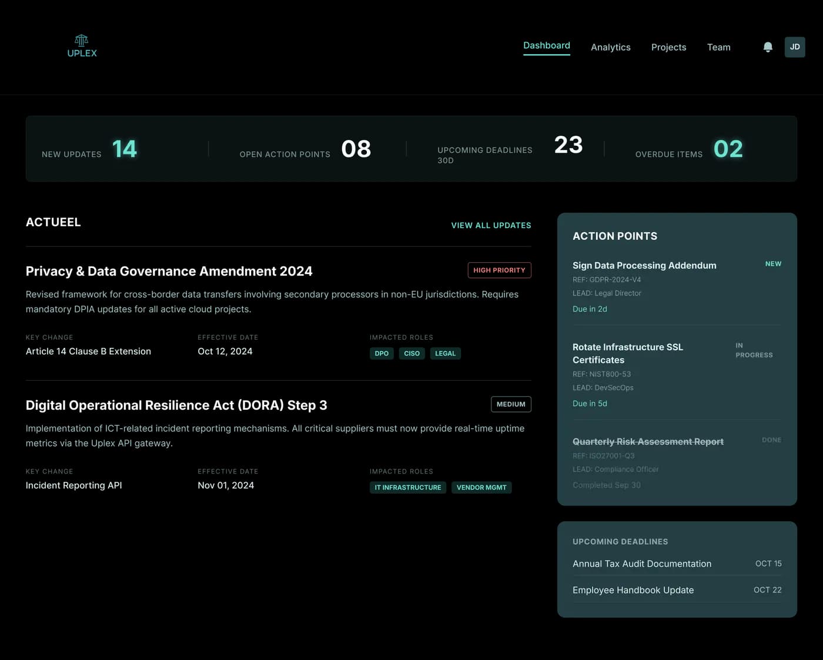Screen dimensions: 823x660
Task: Click the Done status label
Action: coord(771,440)
